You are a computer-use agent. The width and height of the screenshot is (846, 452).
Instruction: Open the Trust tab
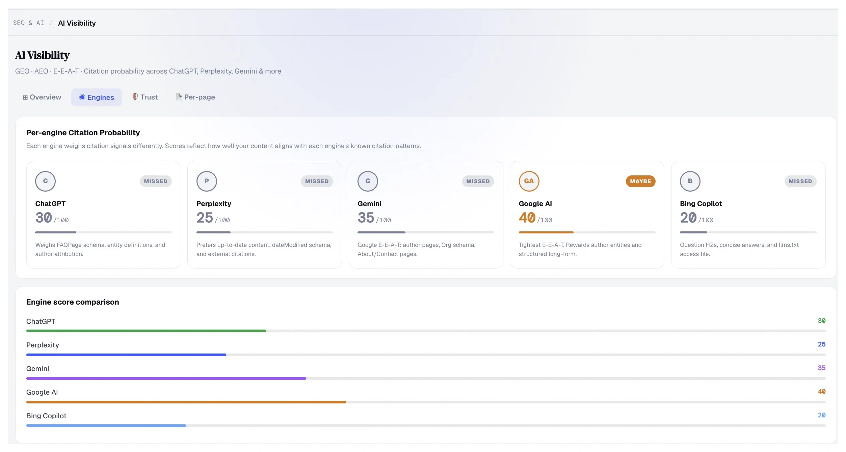pyautogui.click(x=145, y=97)
